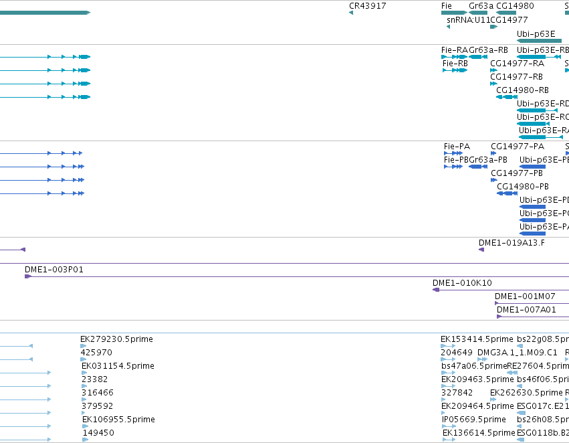Screen dimensions: 569x443
Task: Click the IP05669.5prime EST label
Action: coord(474,420)
